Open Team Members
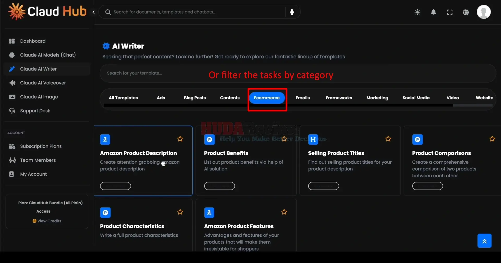501x263 pixels. (x=47, y=160)
